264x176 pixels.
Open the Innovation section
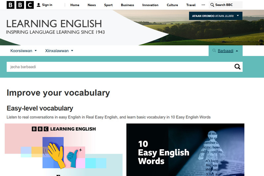point(150,5)
